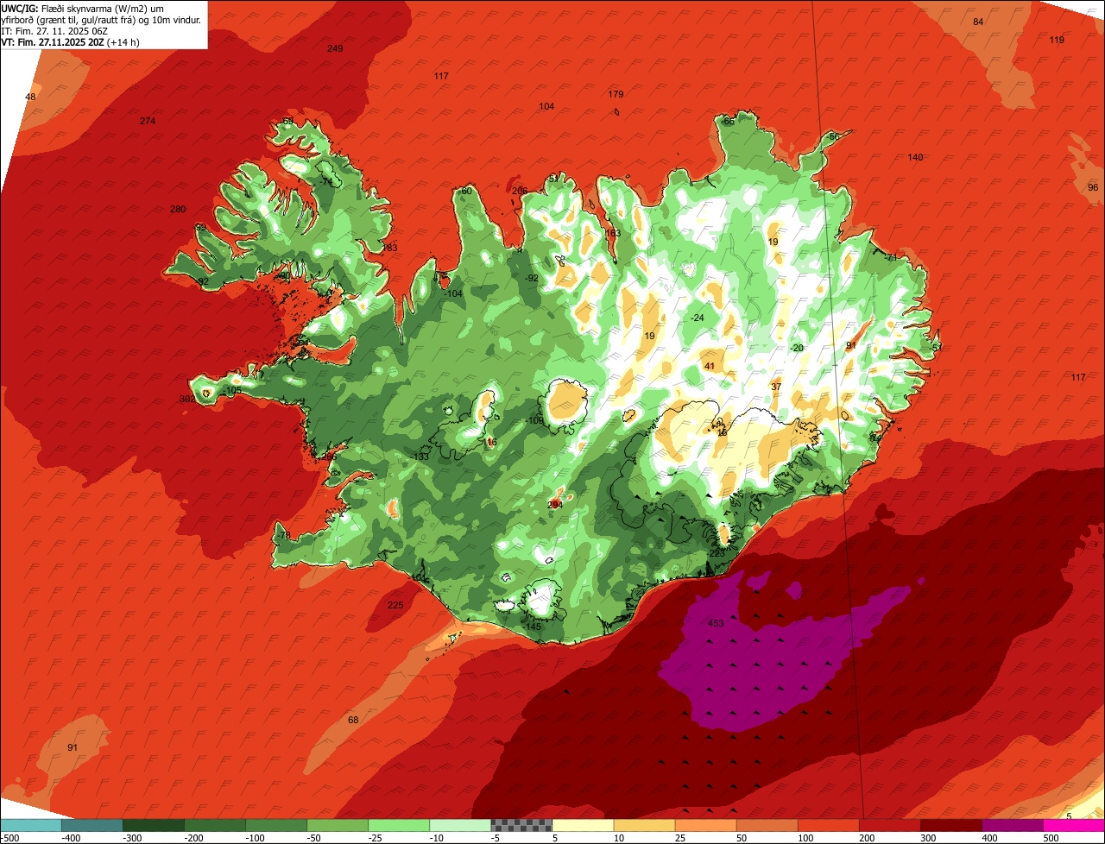
Task: Select the -104 value on land
Action: click(x=453, y=293)
